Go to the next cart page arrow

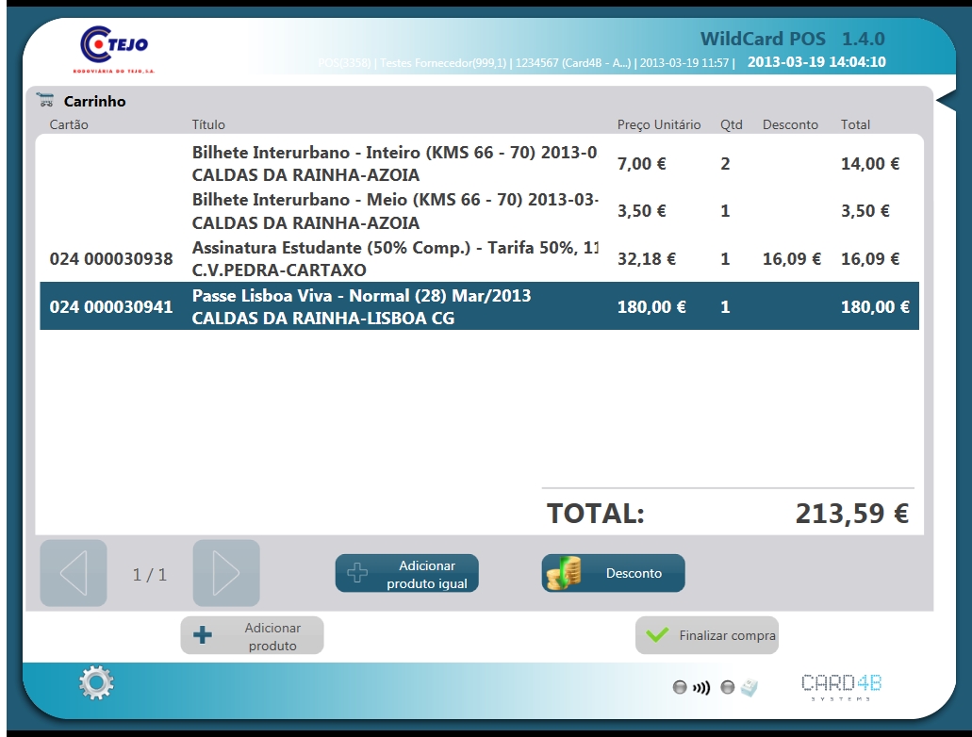pyautogui.click(x=226, y=573)
